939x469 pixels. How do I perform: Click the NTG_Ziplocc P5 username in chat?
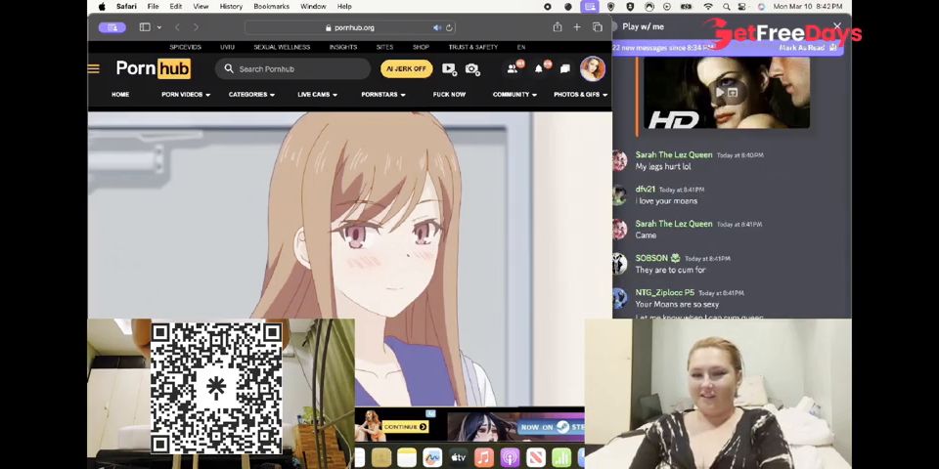[x=665, y=292]
